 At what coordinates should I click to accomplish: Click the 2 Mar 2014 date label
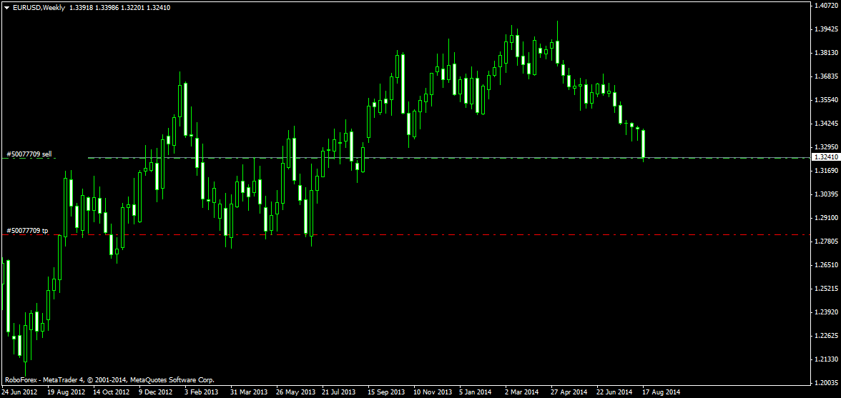[523, 392]
